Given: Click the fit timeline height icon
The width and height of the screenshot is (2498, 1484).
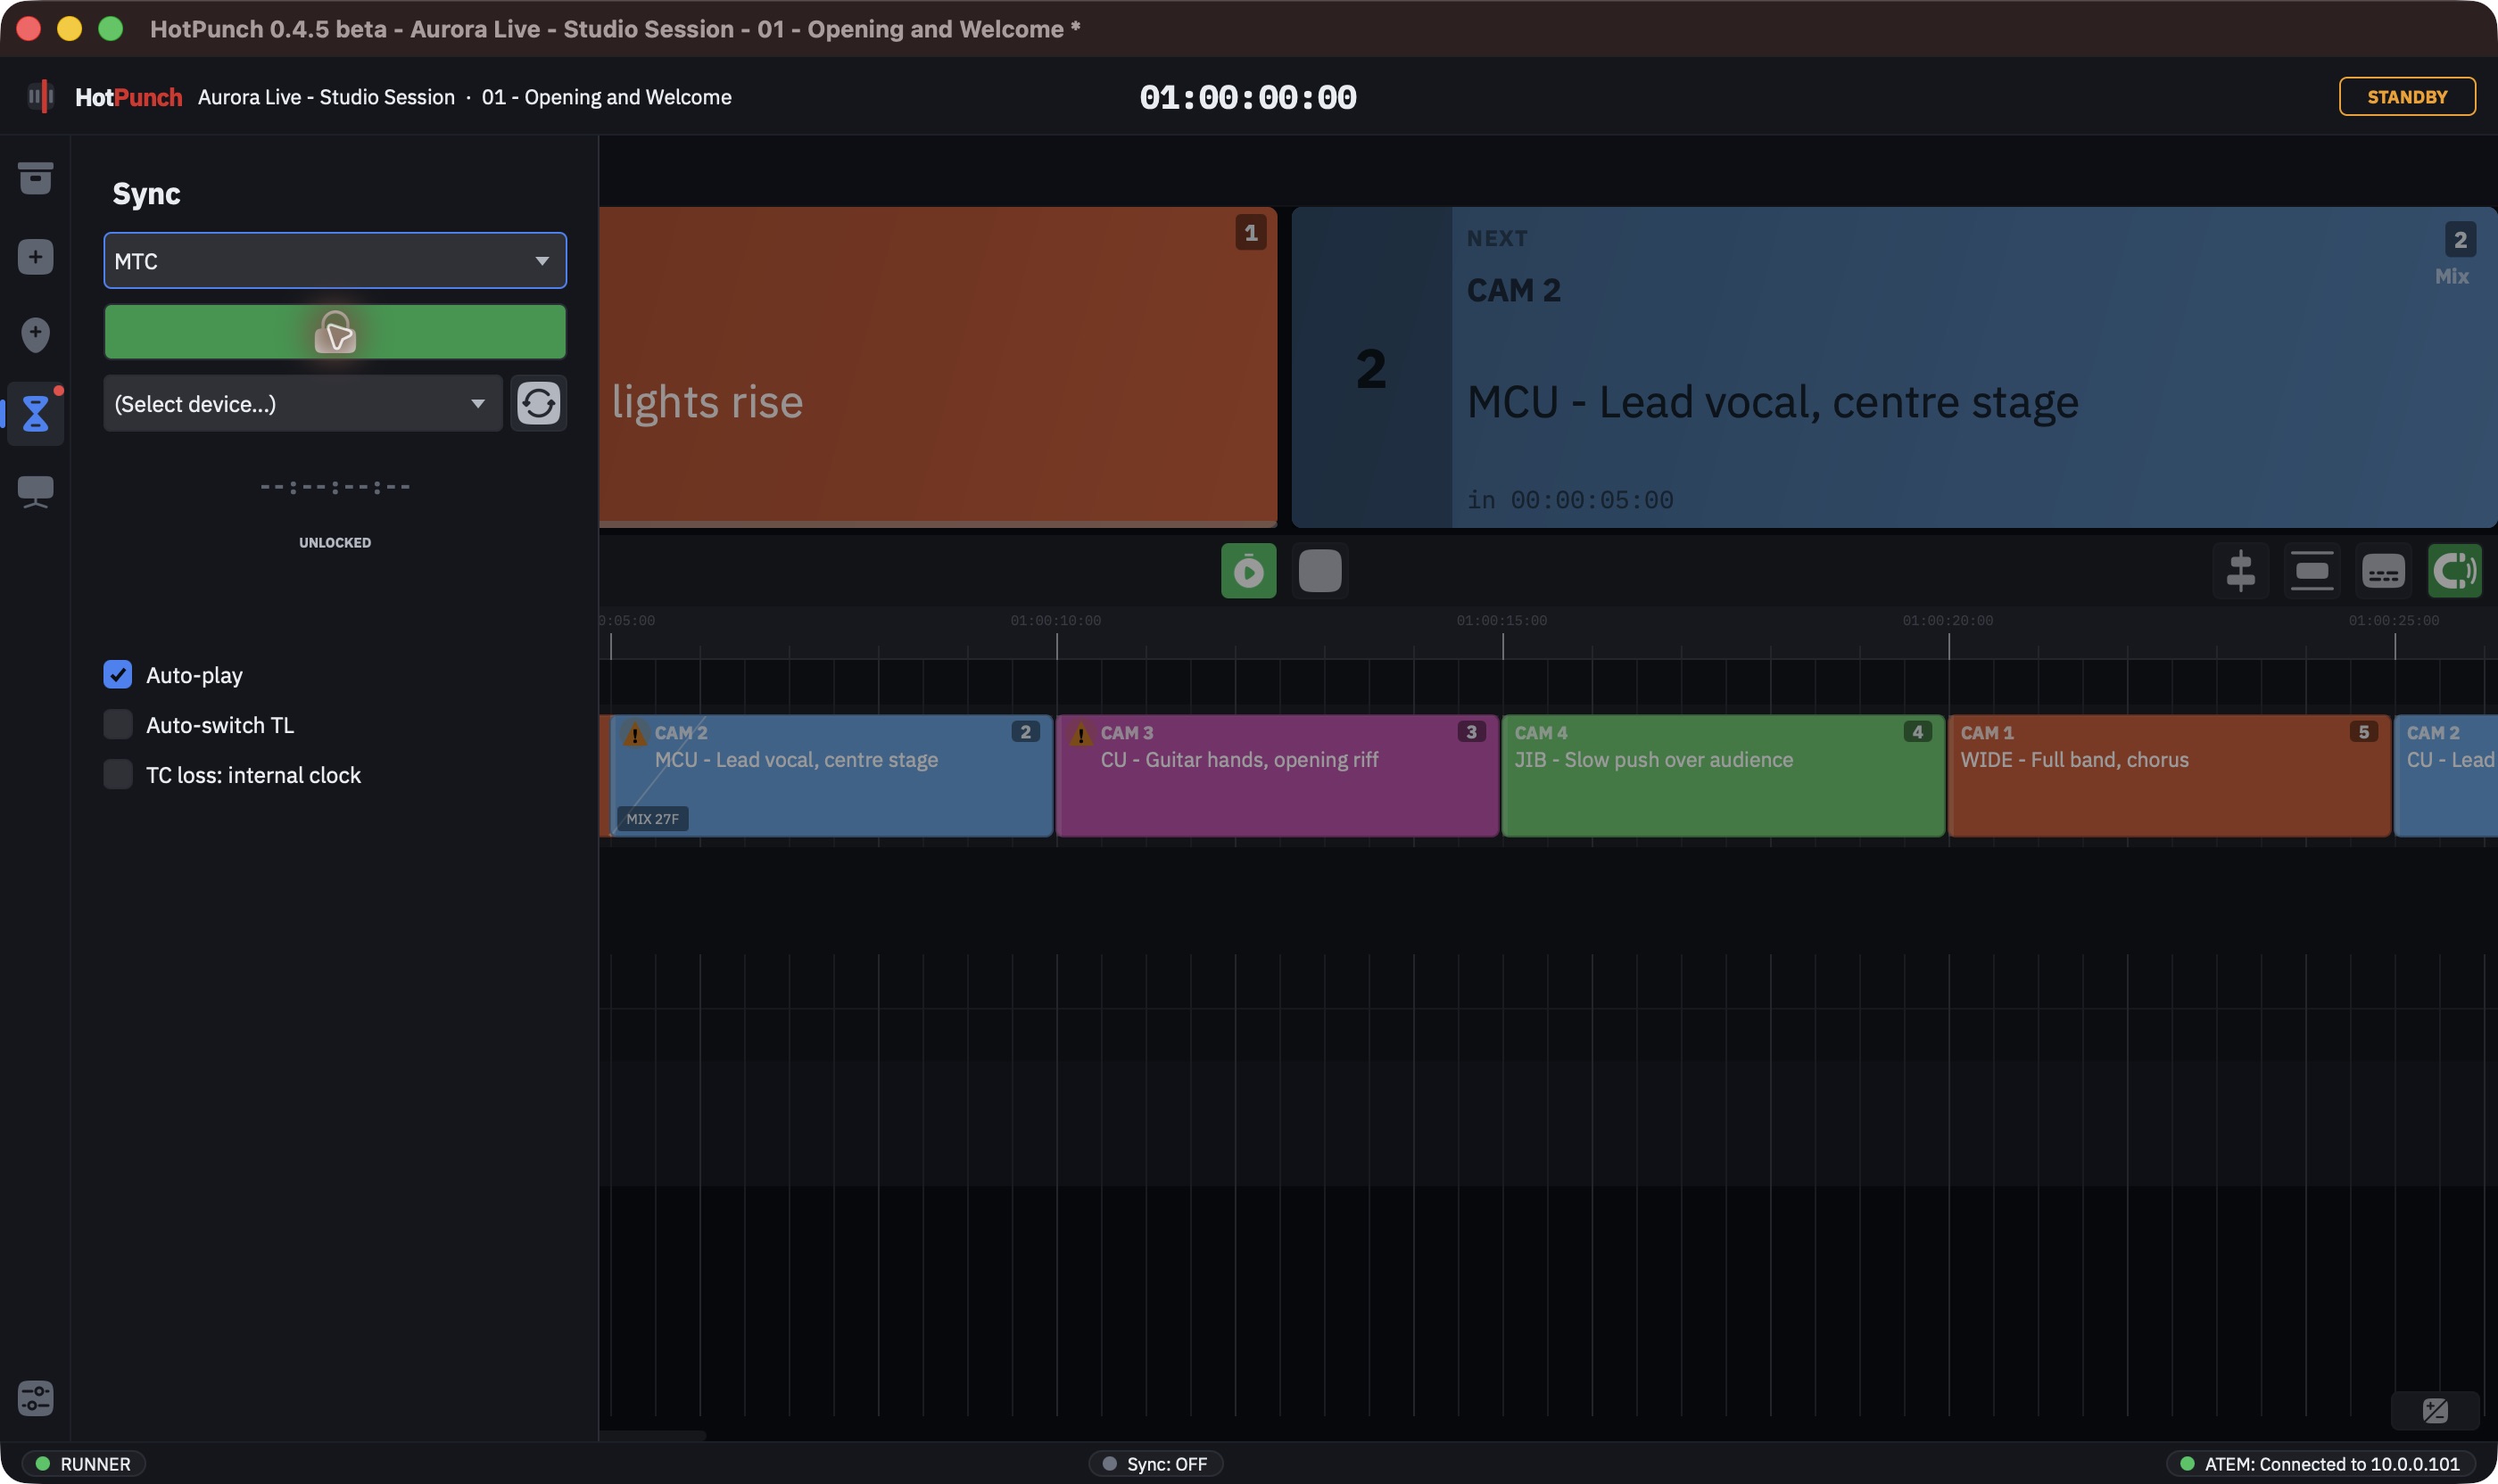Looking at the screenshot, I should tap(2312, 571).
